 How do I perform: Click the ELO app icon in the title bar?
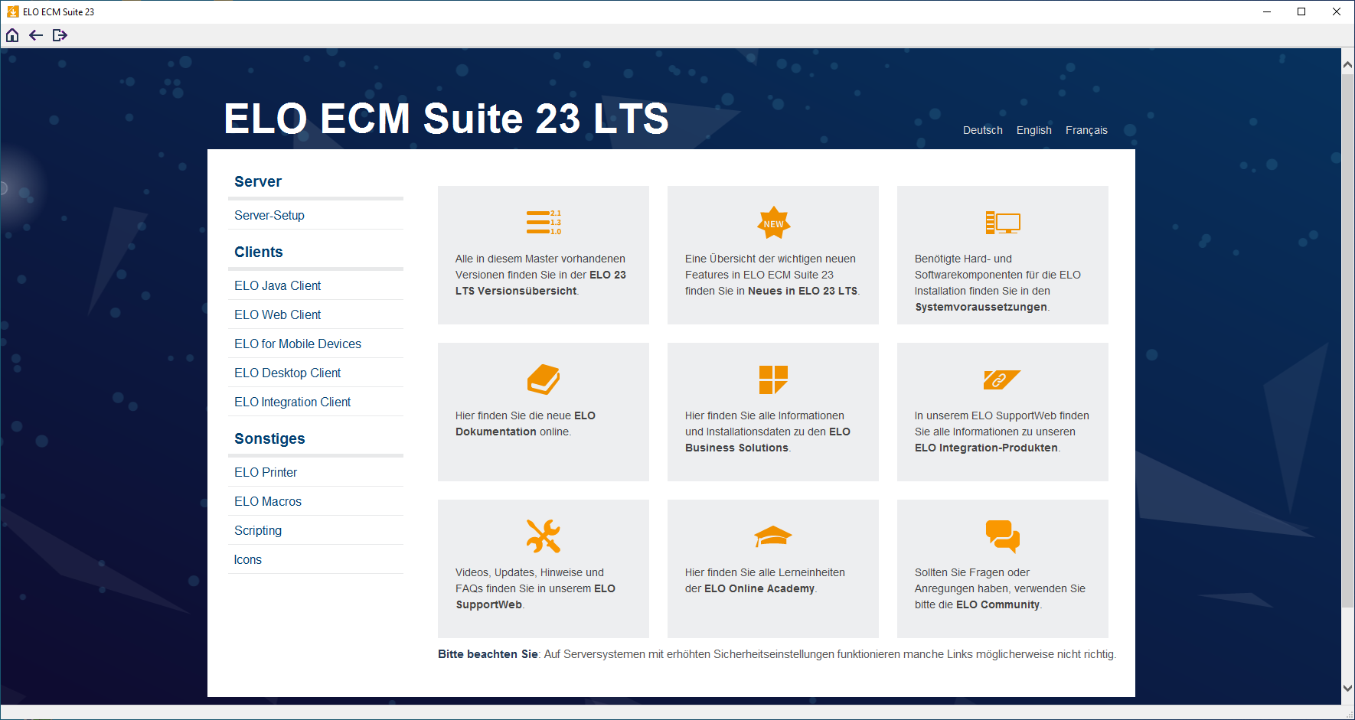pos(13,11)
